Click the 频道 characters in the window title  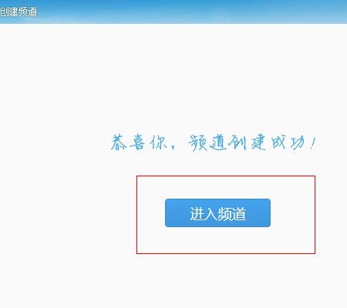(28, 12)
